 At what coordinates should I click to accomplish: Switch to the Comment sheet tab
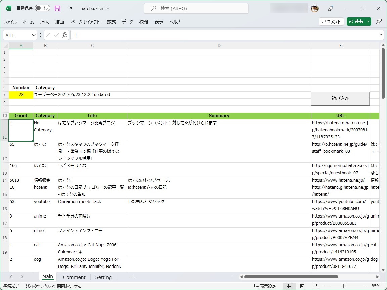tap(74, 277)
